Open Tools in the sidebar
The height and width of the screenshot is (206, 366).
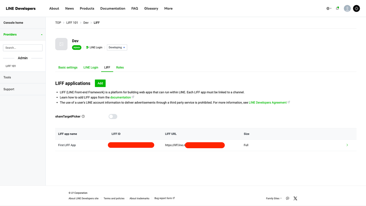coord(23,77)
